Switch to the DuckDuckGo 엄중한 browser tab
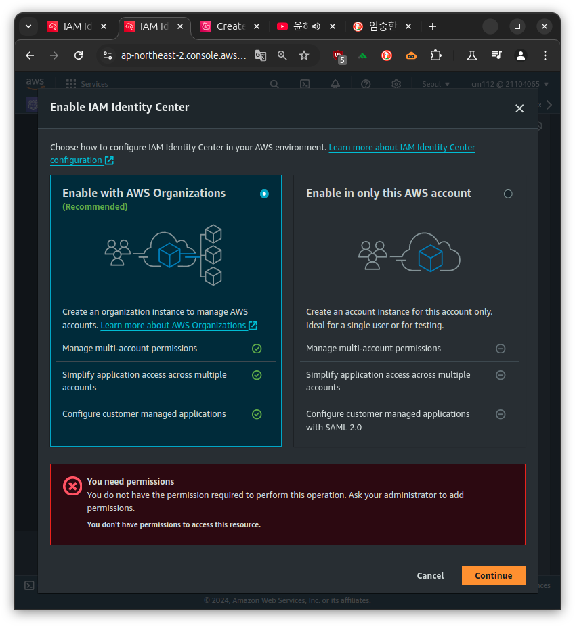Image resolution: width=575 pixels, height=626 pixels. click(x=383, y=26)
